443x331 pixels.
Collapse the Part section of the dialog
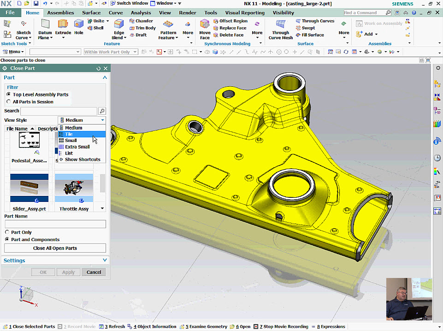[x=105, y=77]
